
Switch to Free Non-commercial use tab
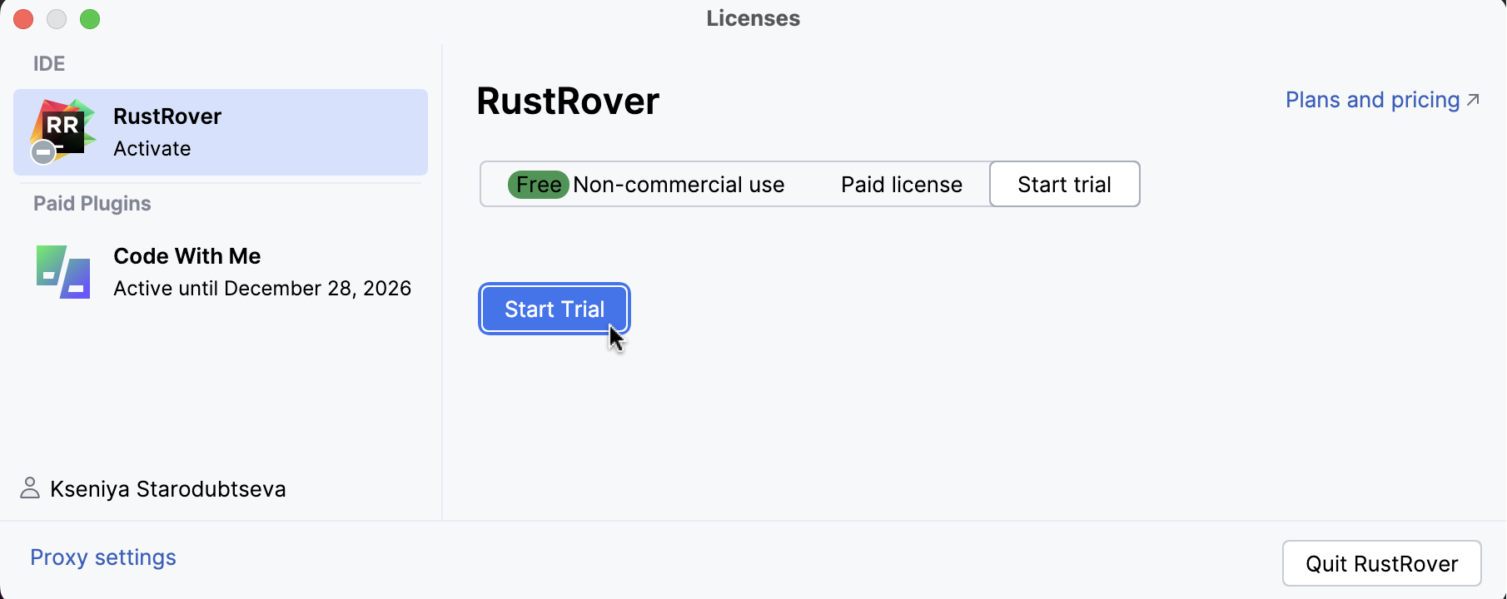646,185
